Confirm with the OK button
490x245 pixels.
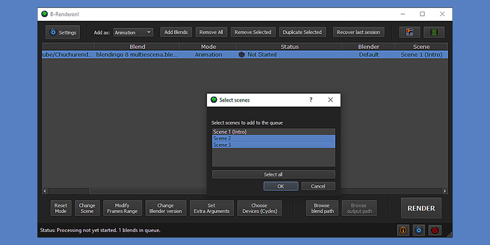[x=281, y=186]
